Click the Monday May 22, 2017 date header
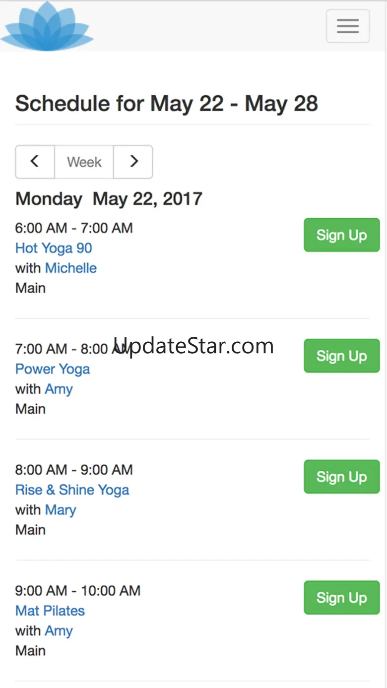Screen dimensions: 387x688 point(109,199)
